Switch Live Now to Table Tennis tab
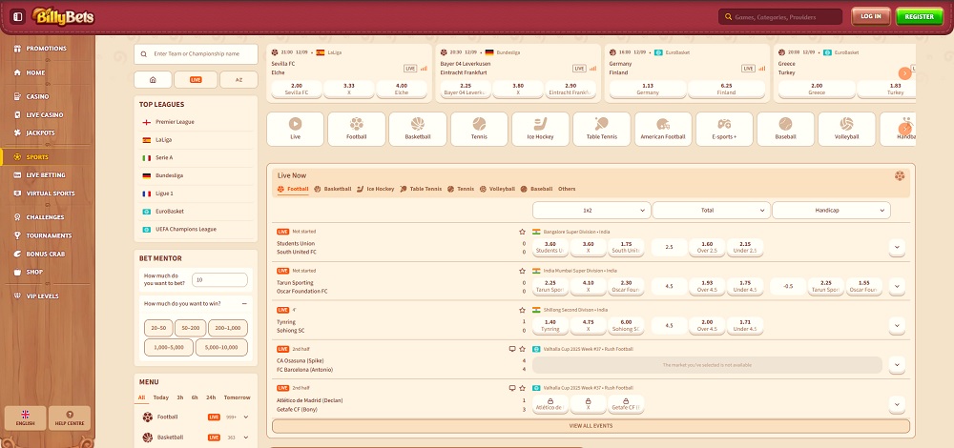 click(x=421, y=189)
